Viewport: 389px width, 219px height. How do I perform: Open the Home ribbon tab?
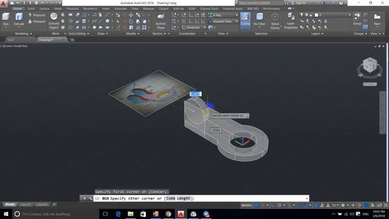tap(18, 9)
